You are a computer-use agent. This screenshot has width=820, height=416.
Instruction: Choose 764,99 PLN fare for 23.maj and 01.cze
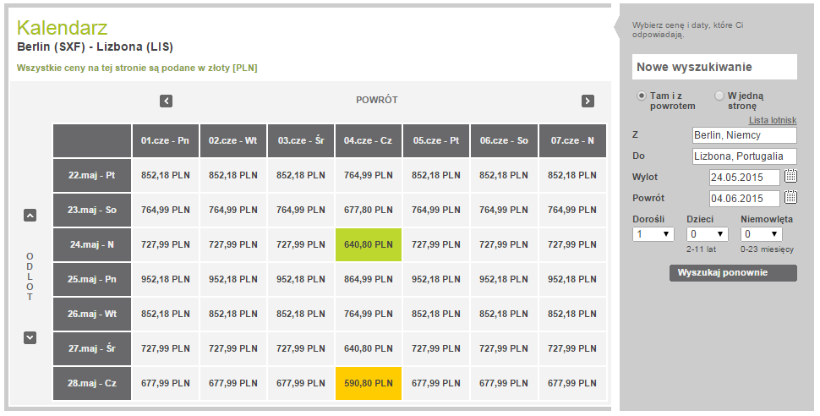[165, 210]
